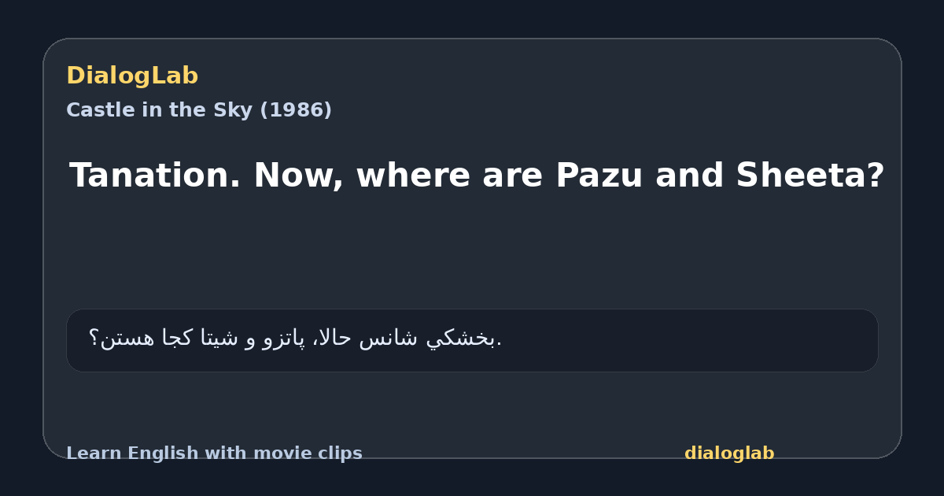
Task: Click the Persian translation box
Action: tap(472, 340)
